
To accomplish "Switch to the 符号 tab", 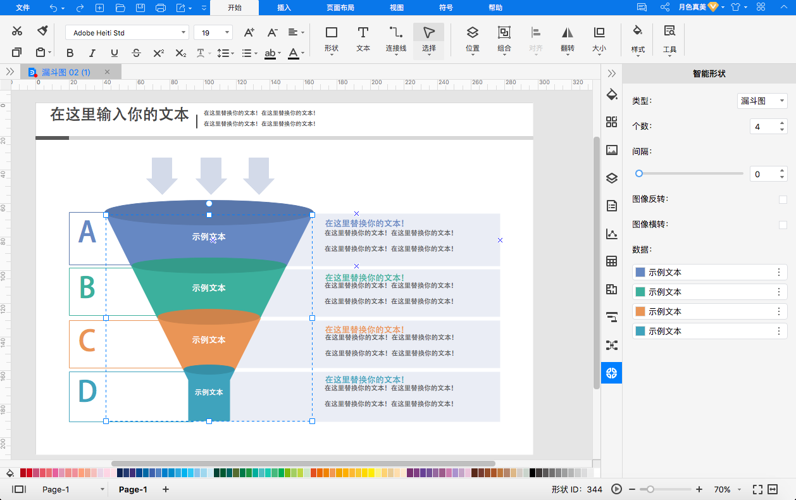I will tap(446, 8).
